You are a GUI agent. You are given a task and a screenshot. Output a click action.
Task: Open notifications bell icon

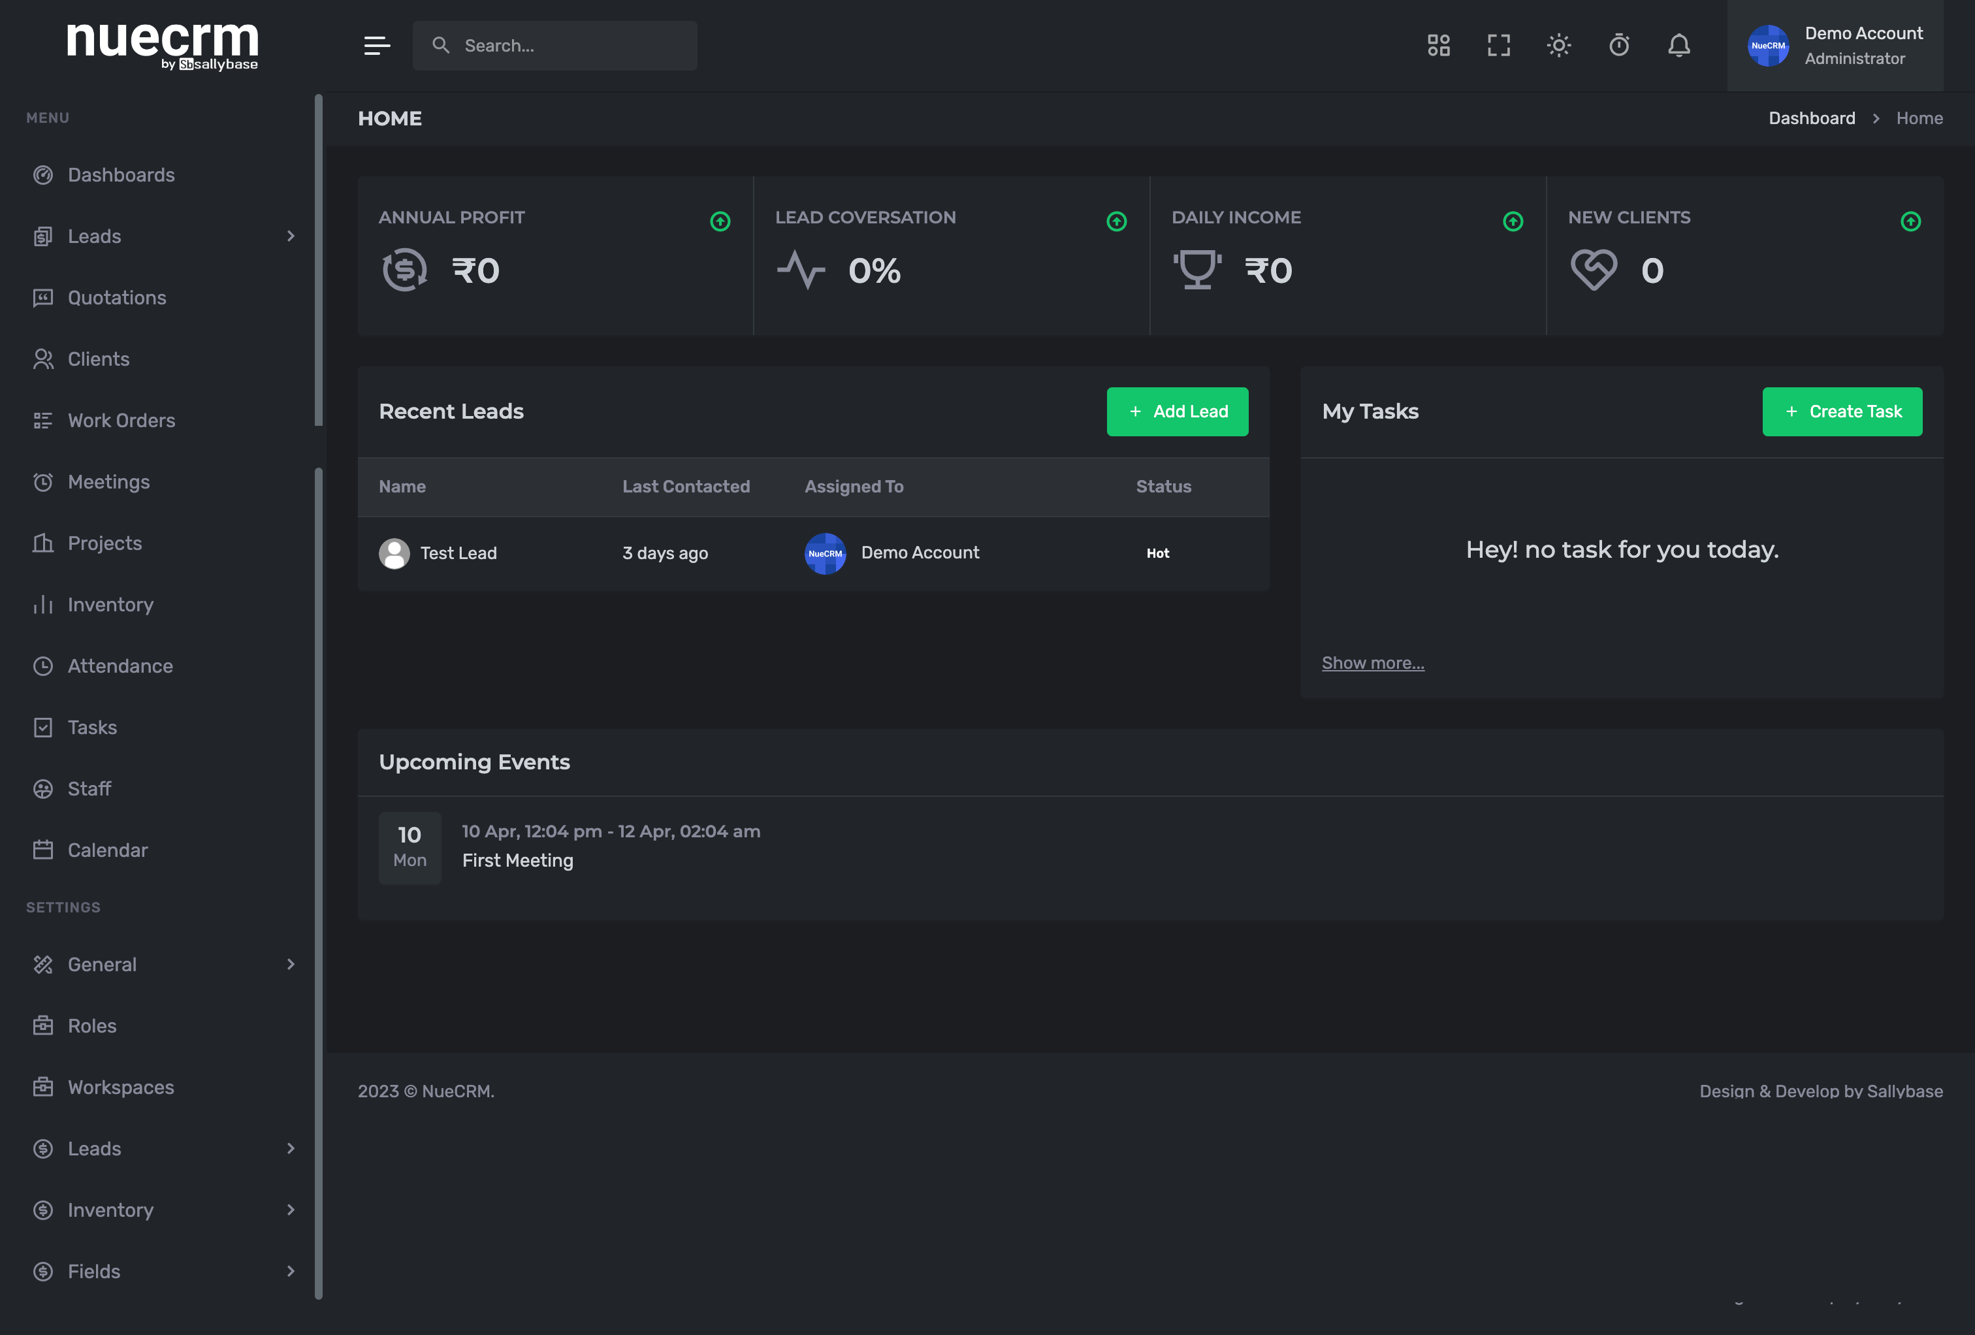1678,45
